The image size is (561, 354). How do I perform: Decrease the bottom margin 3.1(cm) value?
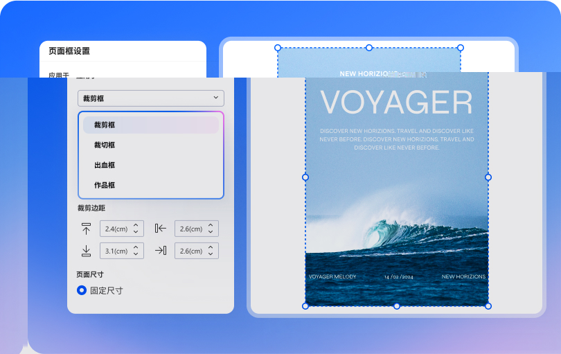coord(136,254)
